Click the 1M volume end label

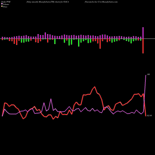pos(148,74)
